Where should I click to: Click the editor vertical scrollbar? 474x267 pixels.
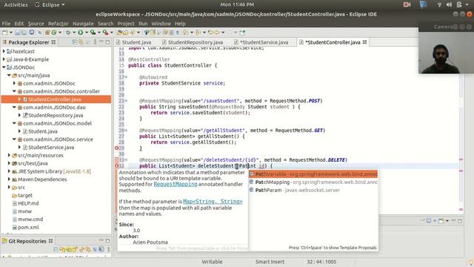click(461, 131)
